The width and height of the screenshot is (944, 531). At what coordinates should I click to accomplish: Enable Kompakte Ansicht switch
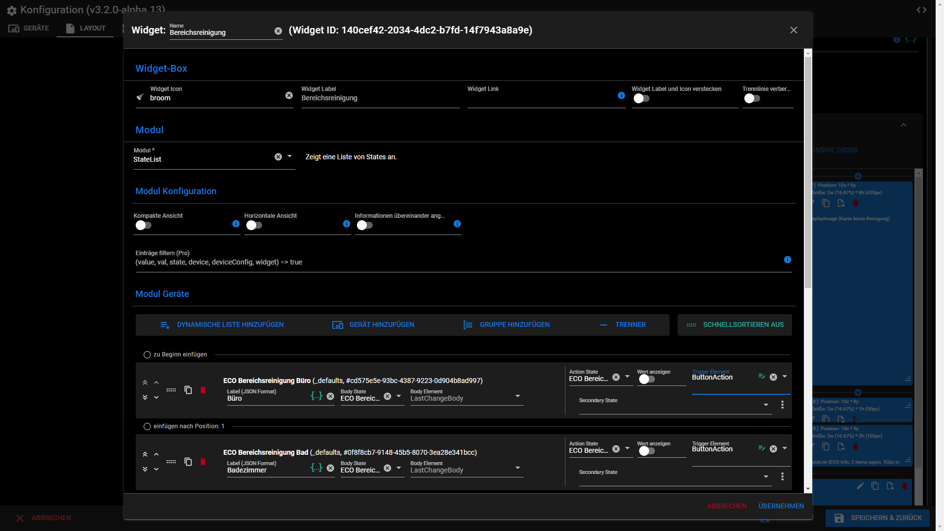[143, 225]
